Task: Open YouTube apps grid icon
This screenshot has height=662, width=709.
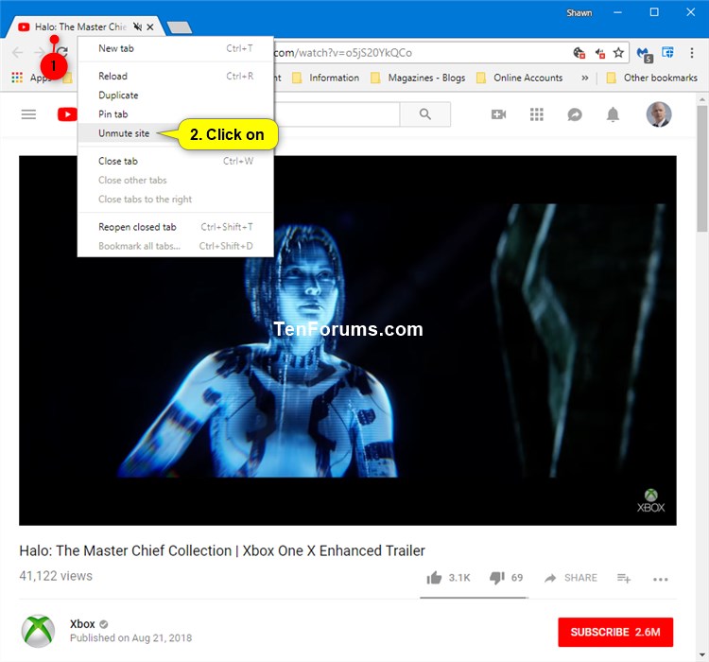Action: (x=537, y=114)
